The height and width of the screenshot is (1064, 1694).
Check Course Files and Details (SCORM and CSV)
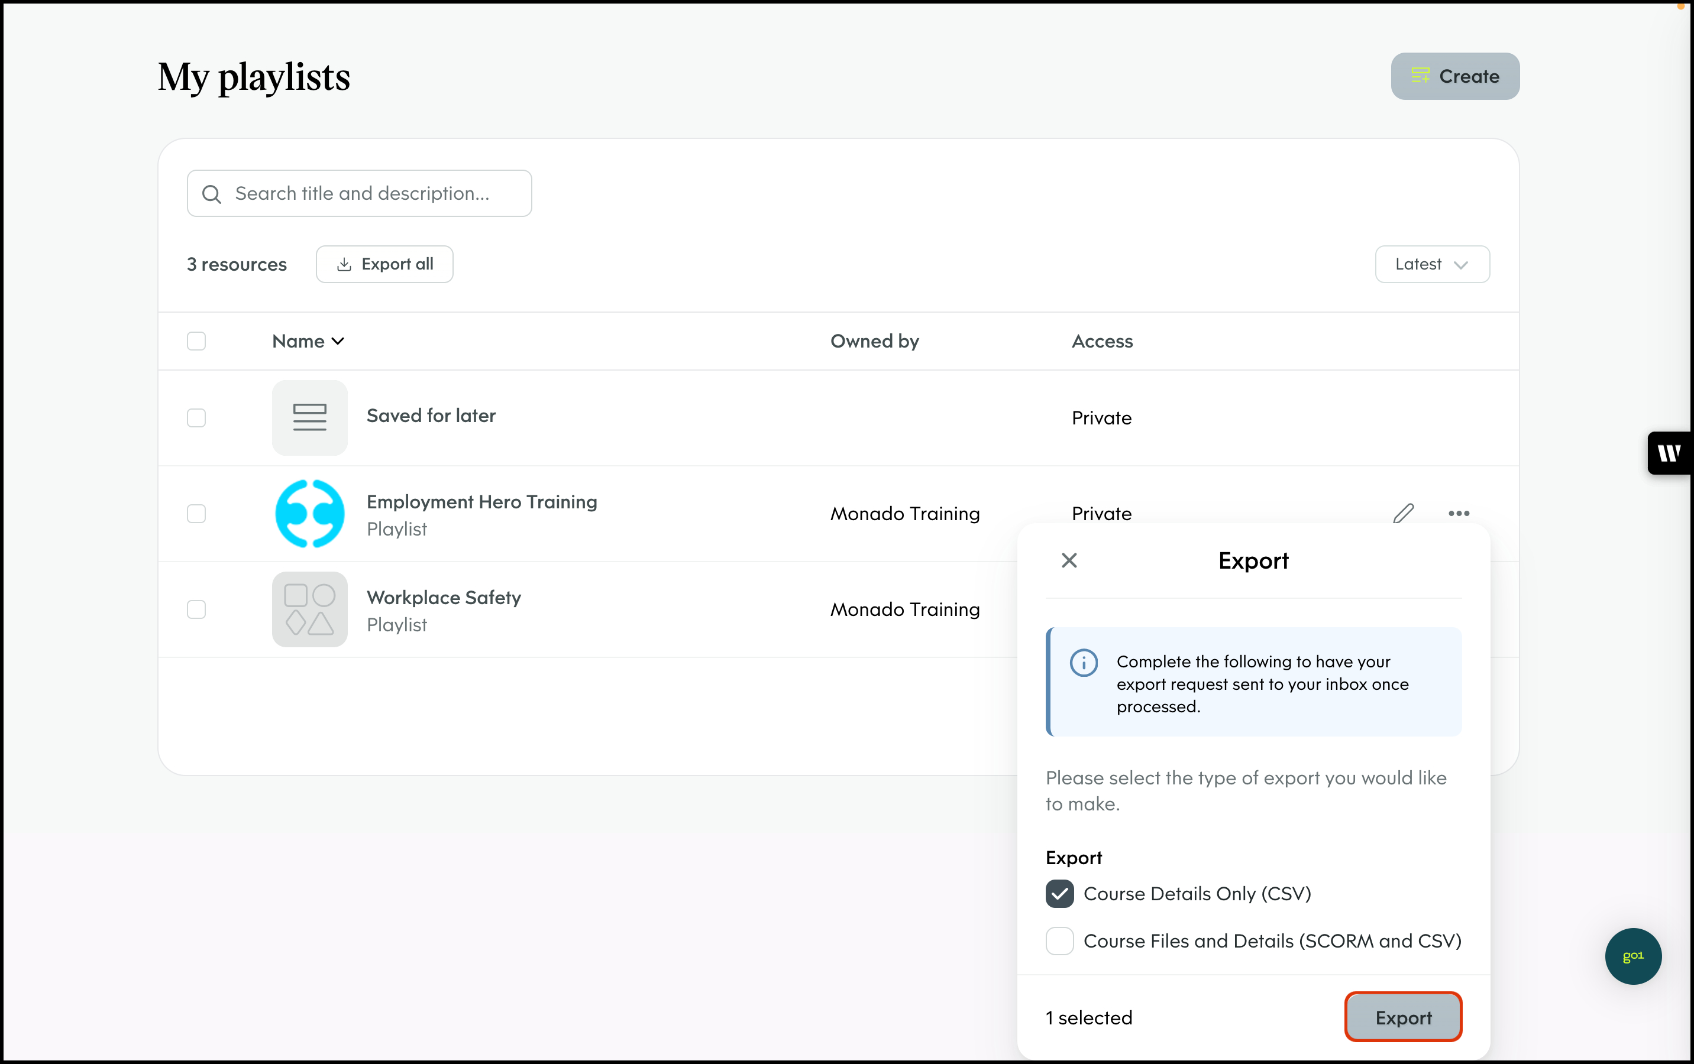point(1059,941)
